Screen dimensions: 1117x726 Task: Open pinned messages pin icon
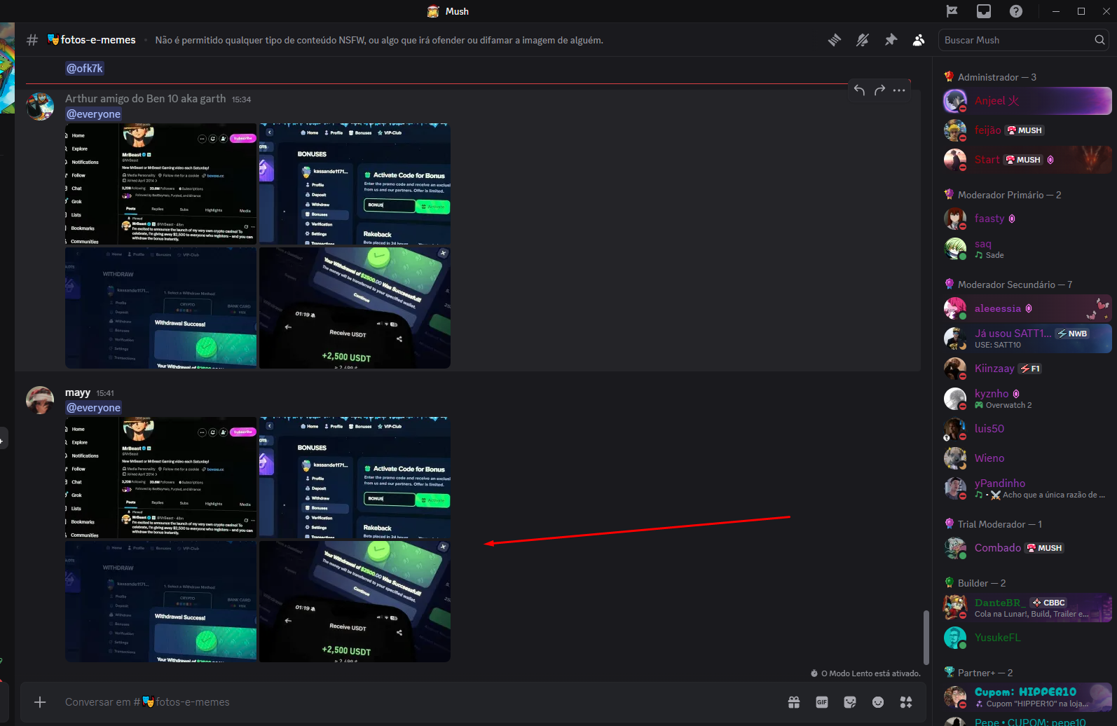891,40
